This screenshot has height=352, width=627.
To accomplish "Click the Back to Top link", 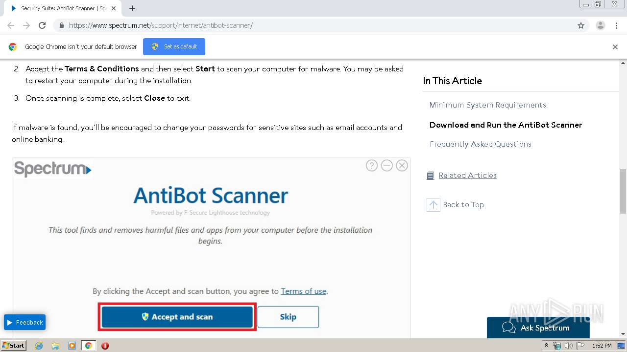I will tap(463, 205).
